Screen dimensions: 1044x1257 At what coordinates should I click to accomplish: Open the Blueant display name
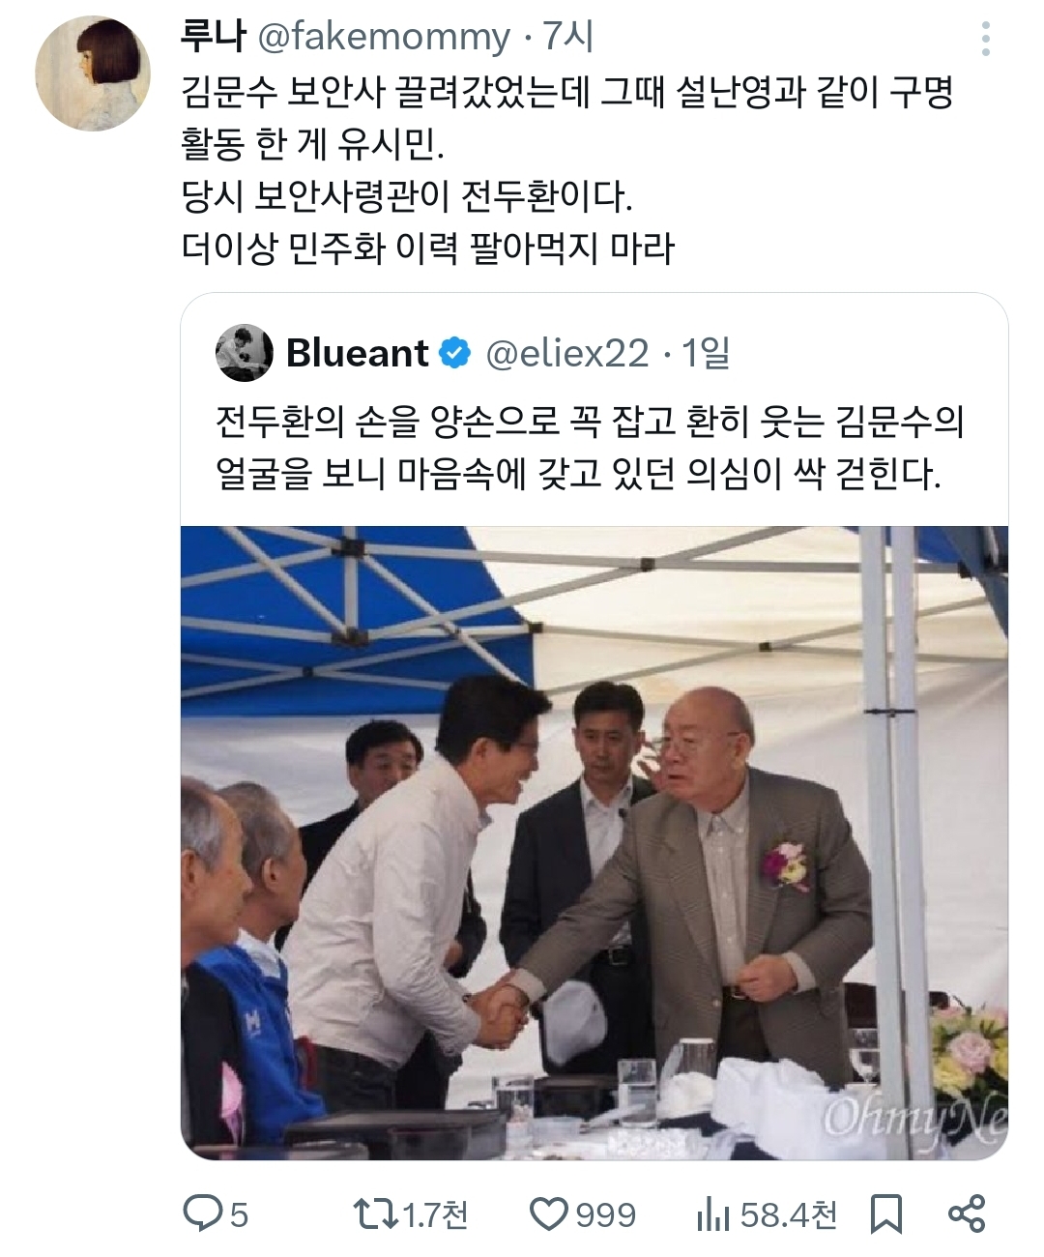point(358,354)
